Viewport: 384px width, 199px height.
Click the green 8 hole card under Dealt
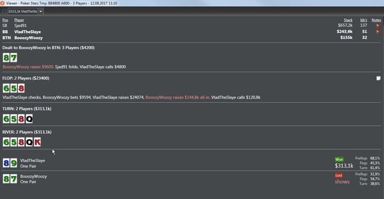coord(6,58)
